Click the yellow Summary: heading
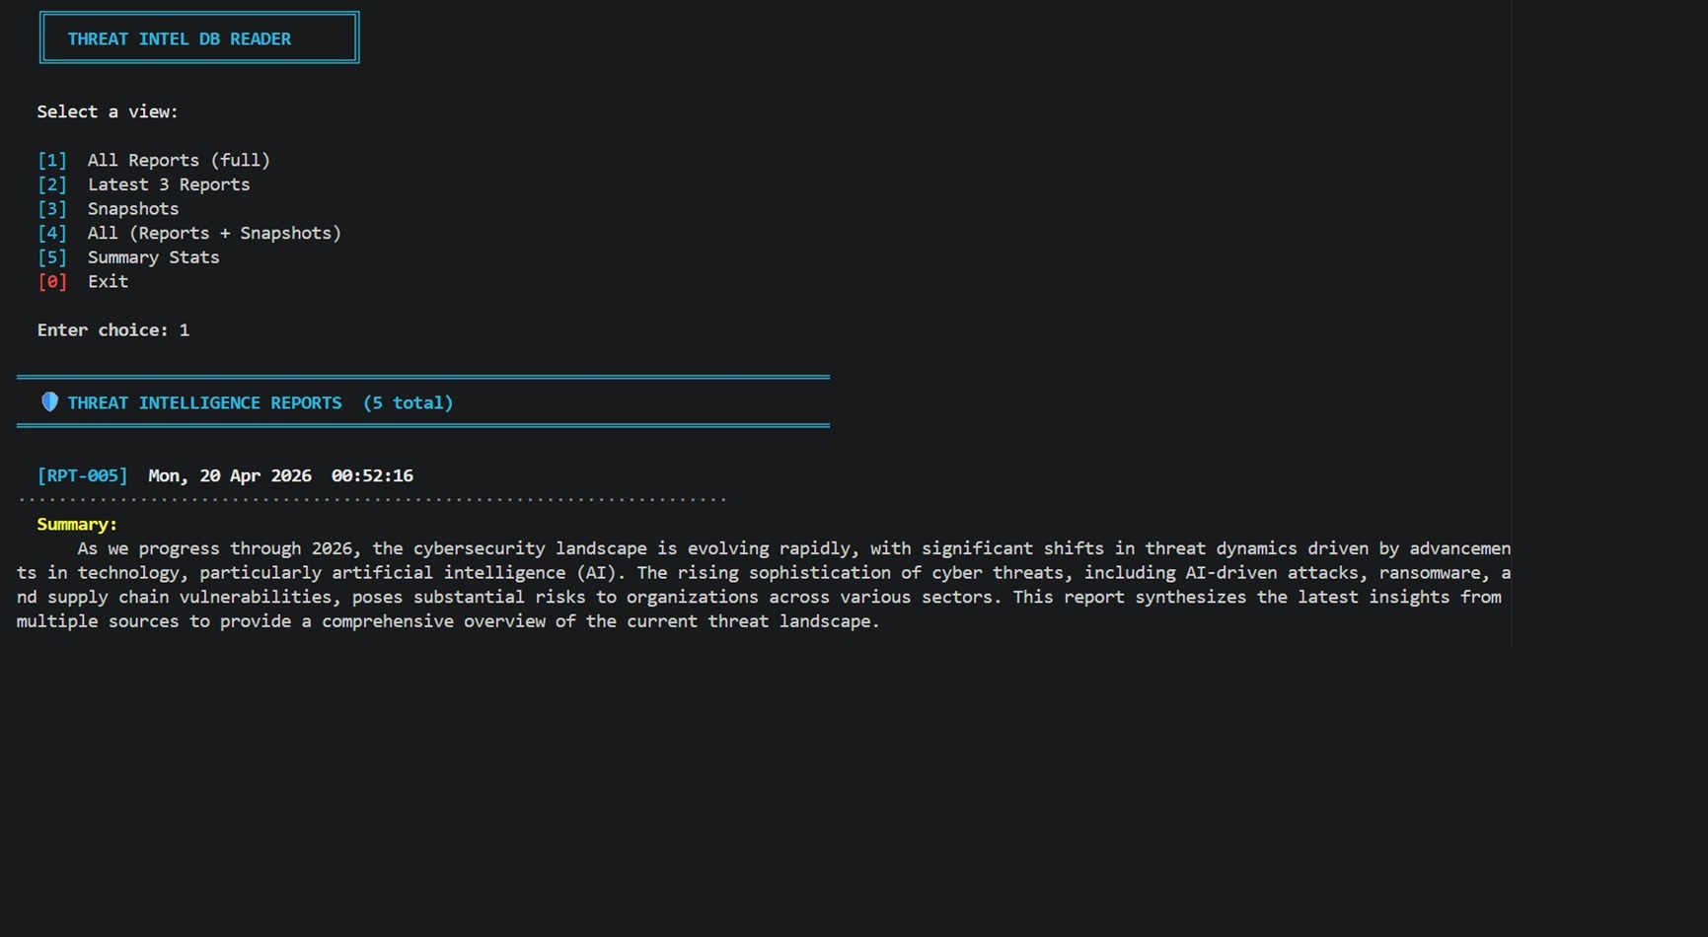1708x937 pixels. [77, 524]
